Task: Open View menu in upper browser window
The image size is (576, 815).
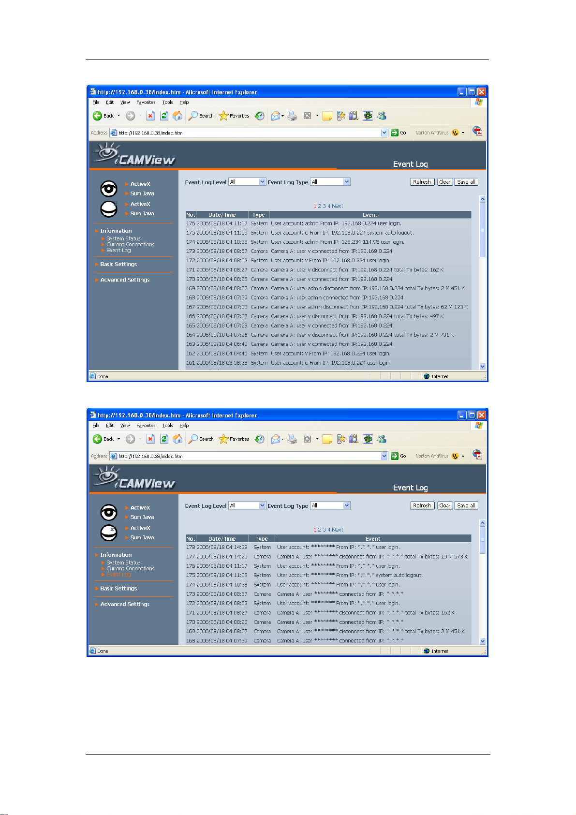Action: pos(125,102)
